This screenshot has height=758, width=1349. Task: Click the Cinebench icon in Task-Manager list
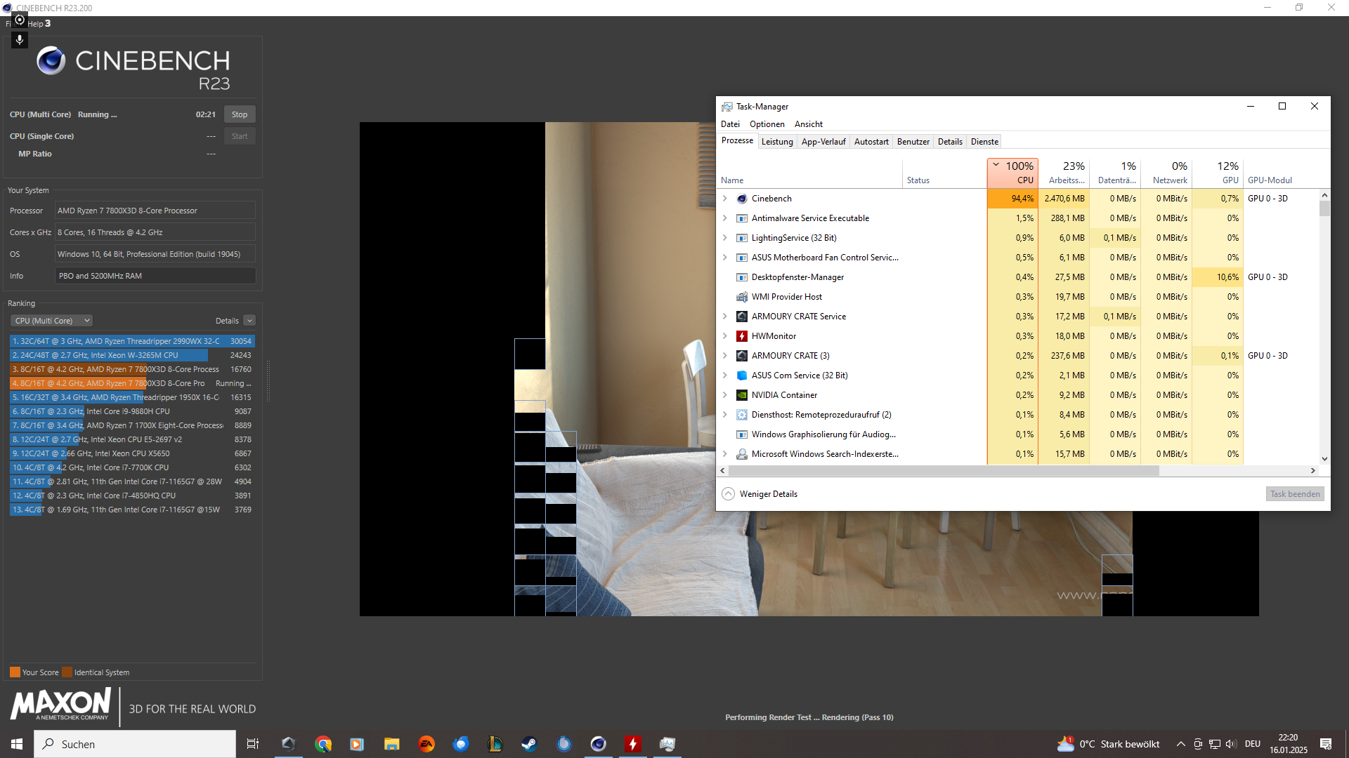[x=742, y=199]
